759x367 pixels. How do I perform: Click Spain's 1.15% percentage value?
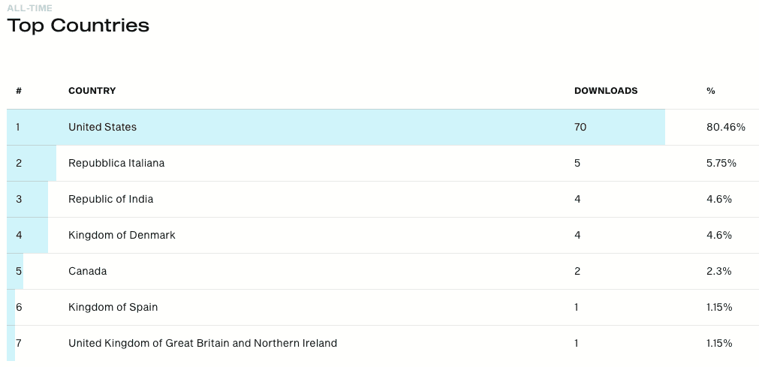[719, 308]
